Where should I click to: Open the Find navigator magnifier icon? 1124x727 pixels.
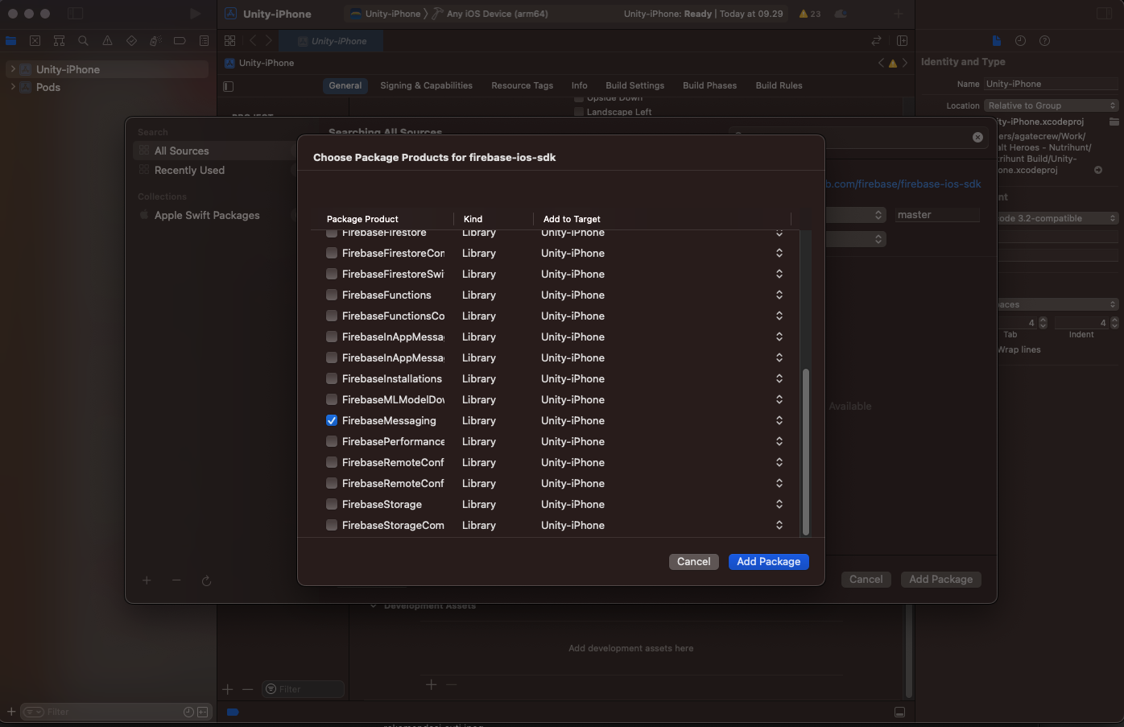click(83, 40)
